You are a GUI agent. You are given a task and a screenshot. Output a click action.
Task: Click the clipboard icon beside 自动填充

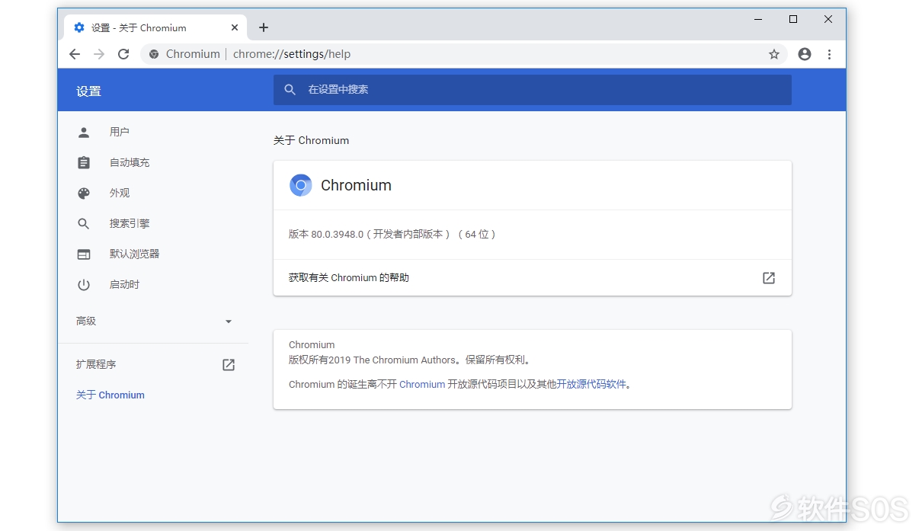(84, 162)
